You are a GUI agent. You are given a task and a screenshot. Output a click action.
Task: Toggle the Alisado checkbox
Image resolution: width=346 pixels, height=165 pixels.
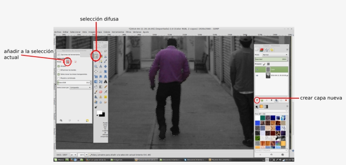59,66
